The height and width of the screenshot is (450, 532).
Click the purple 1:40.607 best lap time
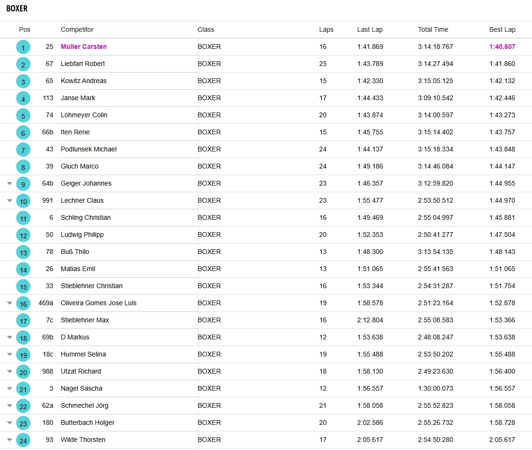coord(502,47)
